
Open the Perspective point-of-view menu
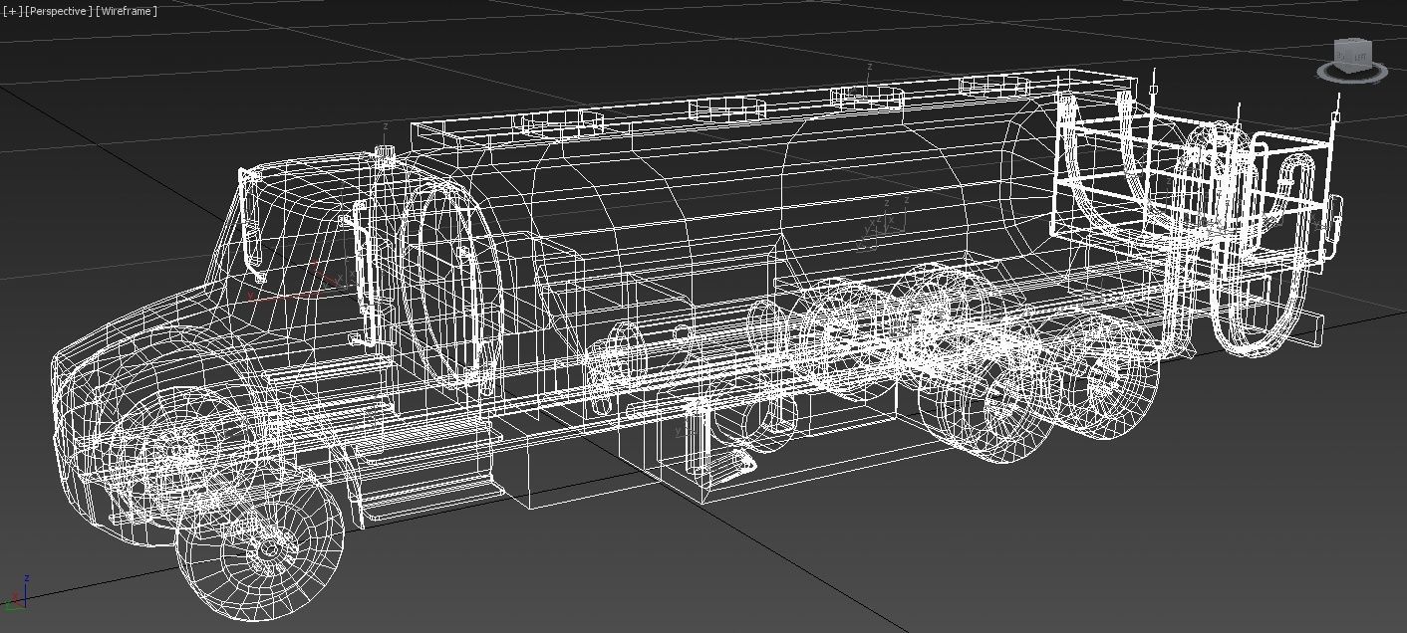[58, 11]
